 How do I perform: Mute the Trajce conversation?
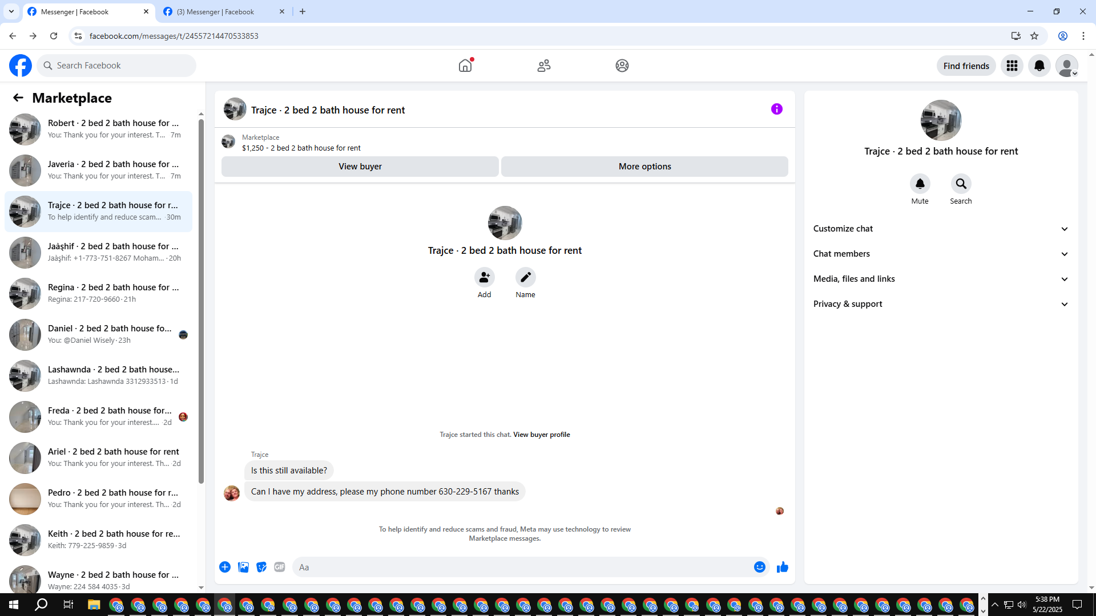point(920,184)
